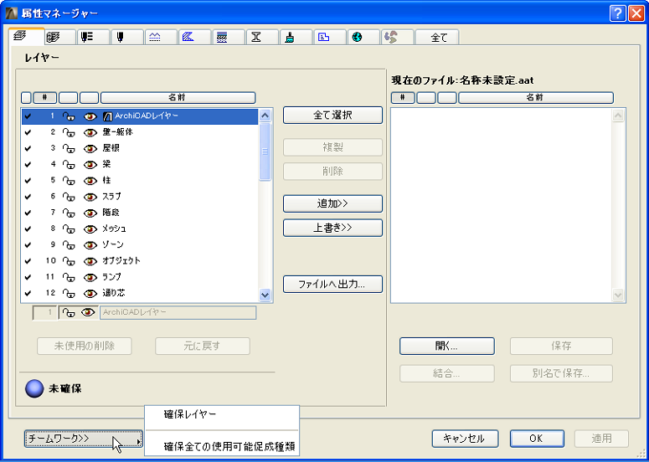Open the disabled fan-shaped tab icon
Screen dimensions: 649x462
397,37
